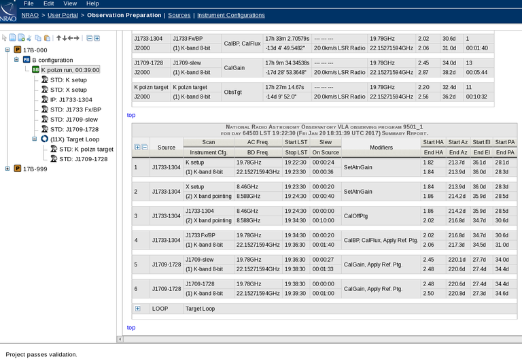Open the View menu
Viewport: 522px width, 361px height.
(x=70, y=4)
